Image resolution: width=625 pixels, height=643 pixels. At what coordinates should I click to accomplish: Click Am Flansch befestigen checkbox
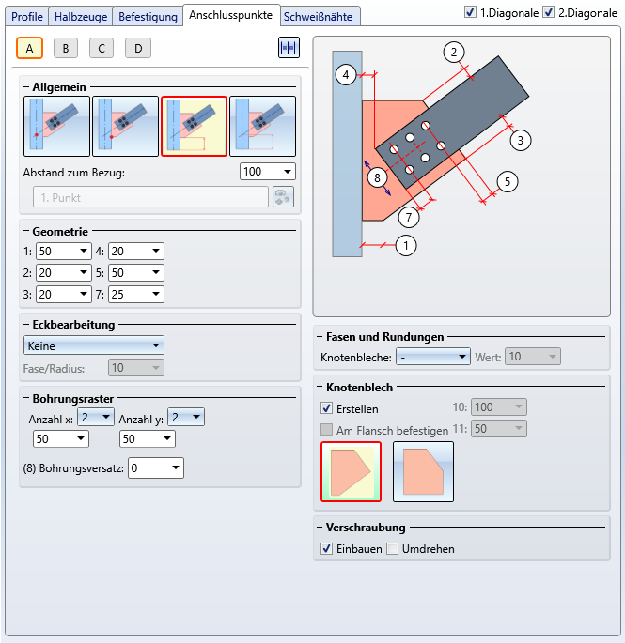pos(326,430)
